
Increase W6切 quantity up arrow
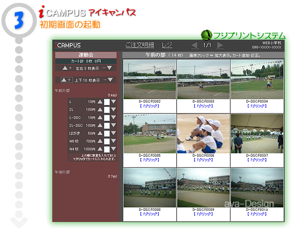coord(100,141)
